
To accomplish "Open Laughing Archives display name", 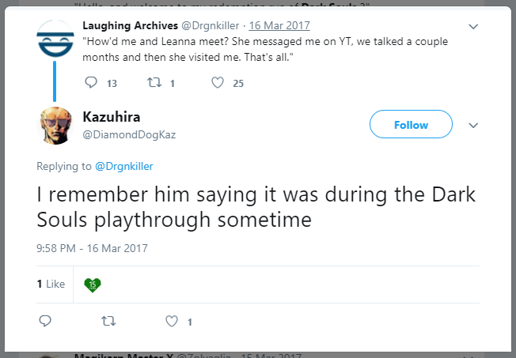I will tap(131, 25).
